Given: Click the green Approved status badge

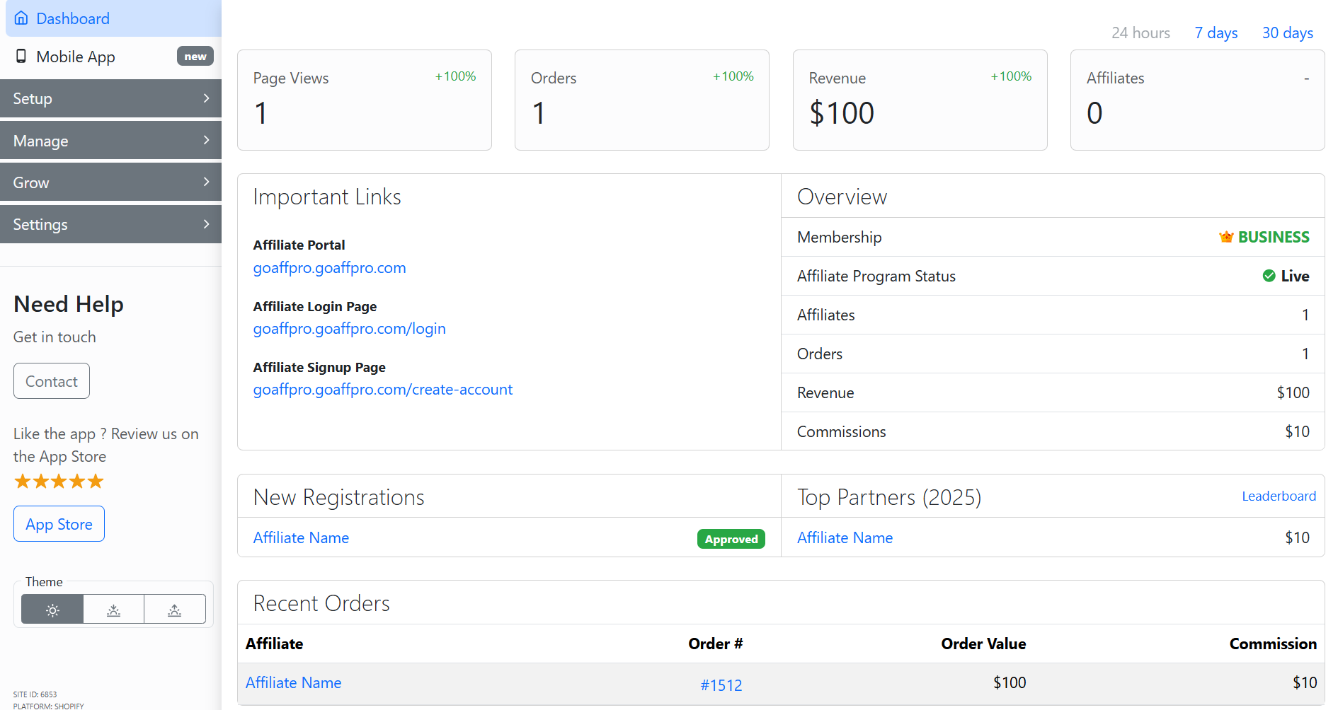Looking at the screenshot, I should coord(731,539).
